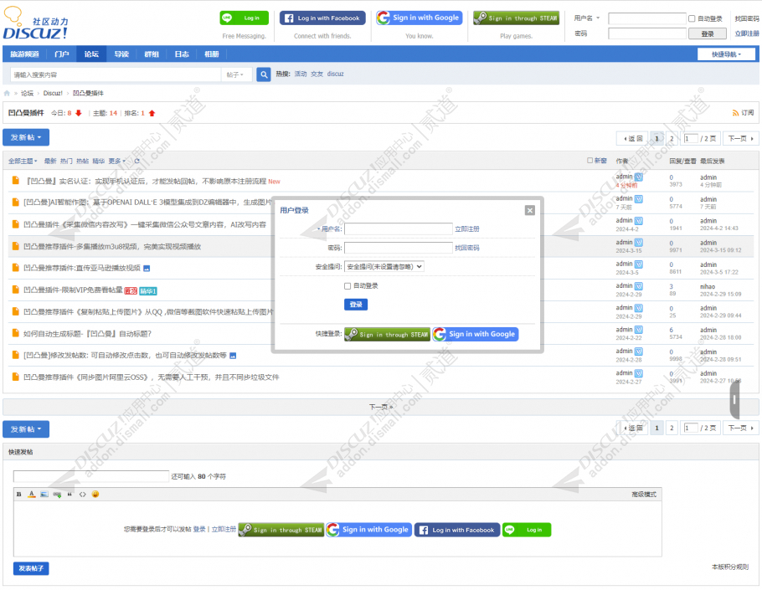The height and width of the screenshot is (590, 762).
Task: Open the smiley picker in quick reply editor
Action: [x=95, y=494]
